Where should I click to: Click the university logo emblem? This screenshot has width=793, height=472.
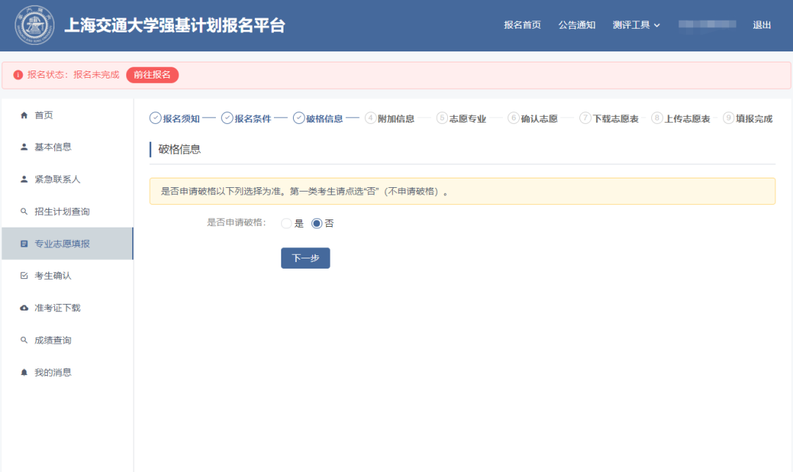click(x=34, y=25)
